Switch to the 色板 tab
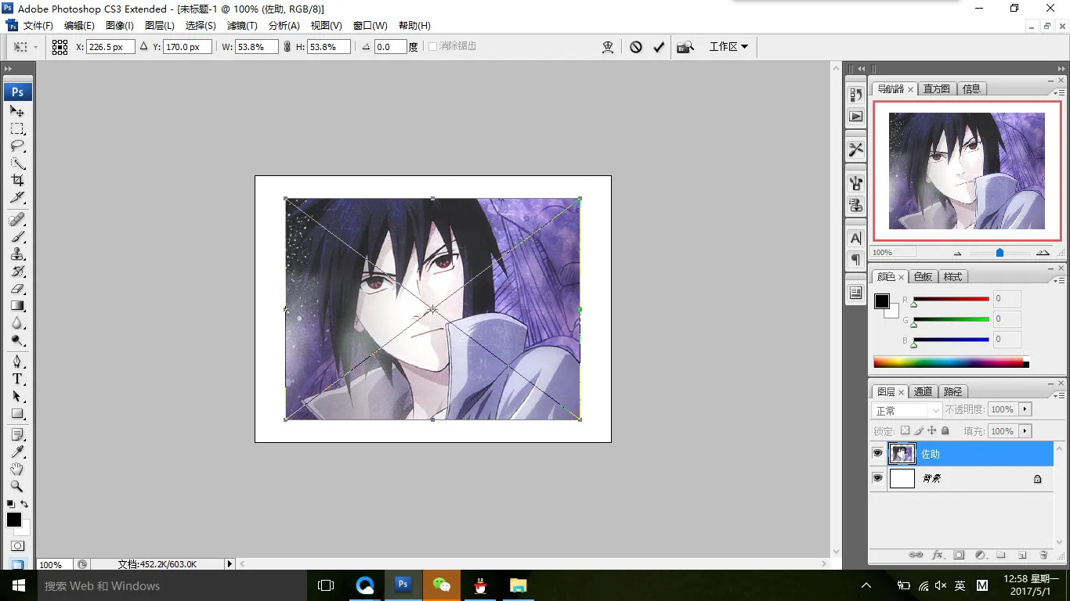The height and width of the screenshot is (601, 1070). [x=924, y=276]
